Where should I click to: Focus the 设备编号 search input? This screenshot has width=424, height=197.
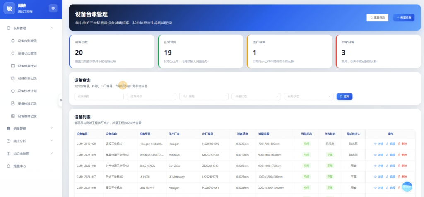point(99,96)
